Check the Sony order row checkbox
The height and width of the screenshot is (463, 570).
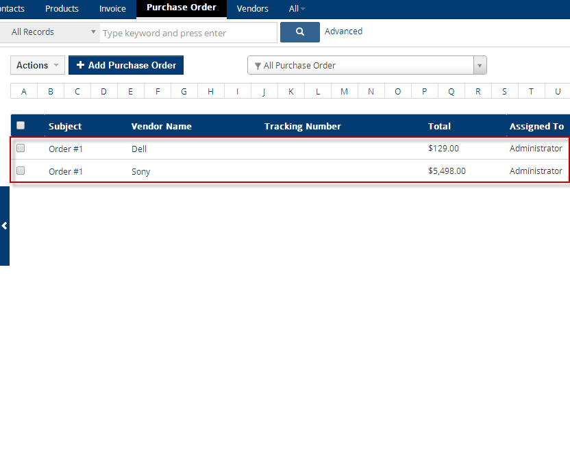pos(21,171)
